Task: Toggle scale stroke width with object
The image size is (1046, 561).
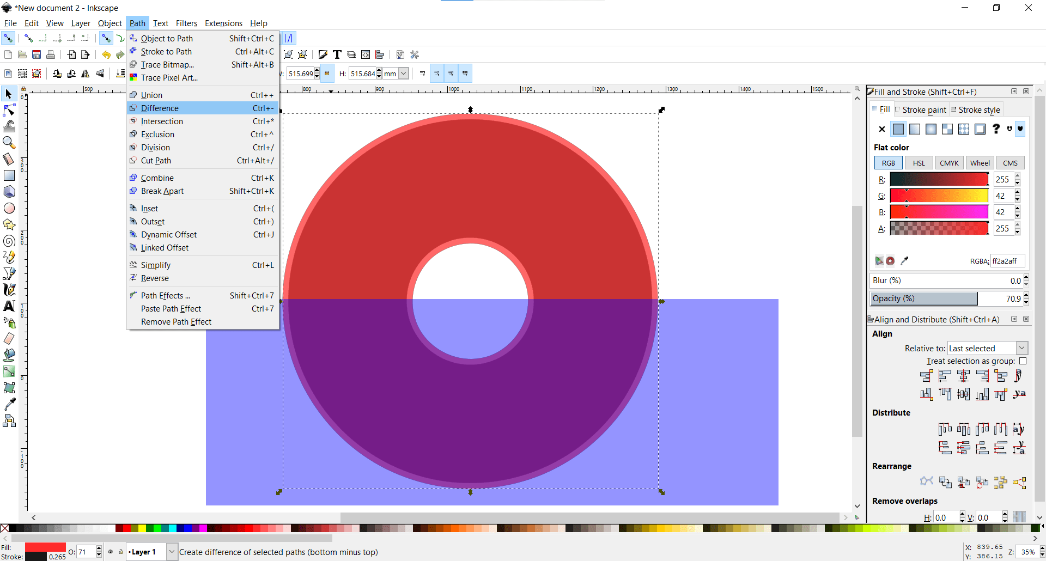Action: [422, 74]
